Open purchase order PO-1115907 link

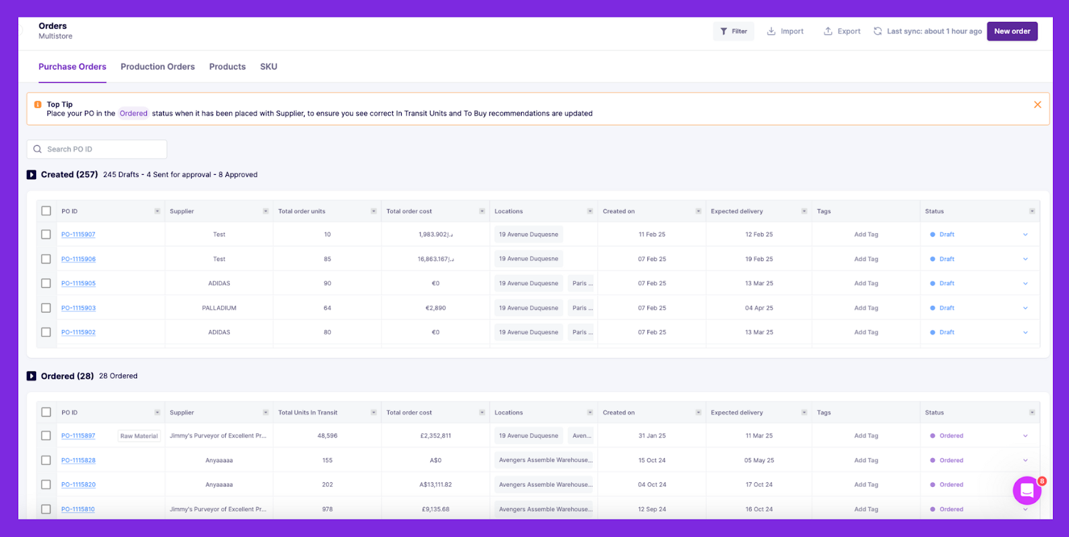pyautogui.click(x=78, y=234)
